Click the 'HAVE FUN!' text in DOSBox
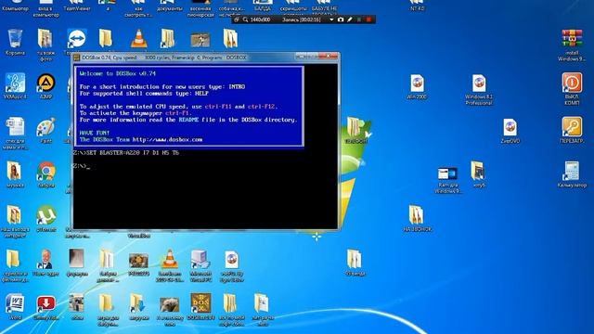Image resolution: width=594 pixels, height=334 pixels. coord(95,133)
